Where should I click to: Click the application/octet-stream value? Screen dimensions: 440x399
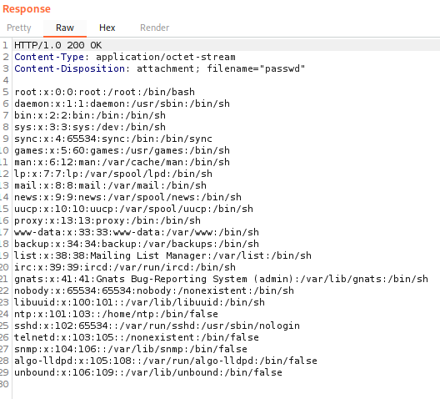(166, 57)
